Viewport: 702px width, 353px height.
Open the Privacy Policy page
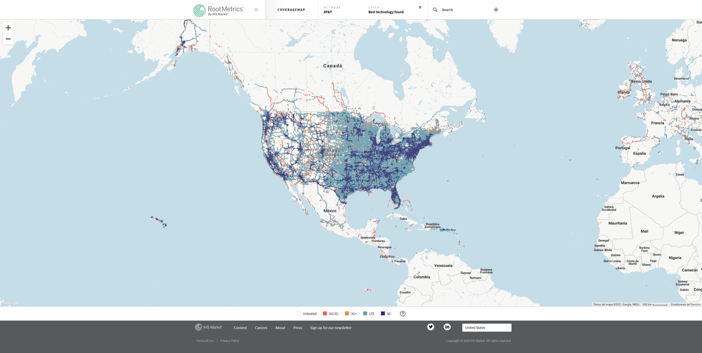click(229, 340)
